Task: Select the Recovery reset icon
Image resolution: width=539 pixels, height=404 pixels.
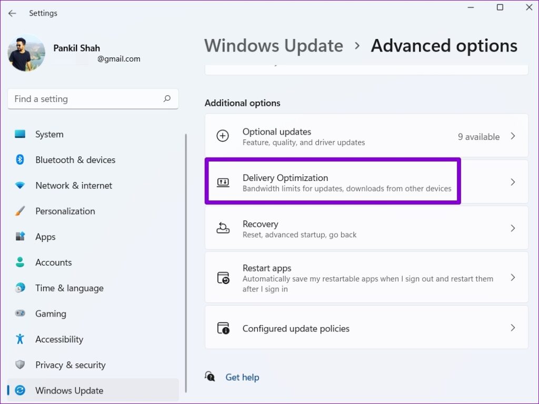Action: tap(223, 228)
